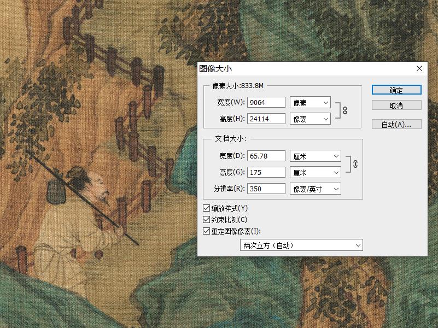Uncheck the 重定图像像素(I) checkbox

coord(207,231)
